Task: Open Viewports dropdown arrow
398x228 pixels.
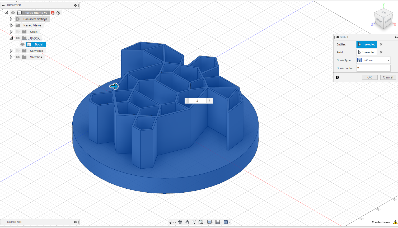Action: click(x=229, y=222)
